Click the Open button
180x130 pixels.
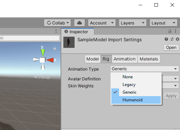(x=171, y=48)
